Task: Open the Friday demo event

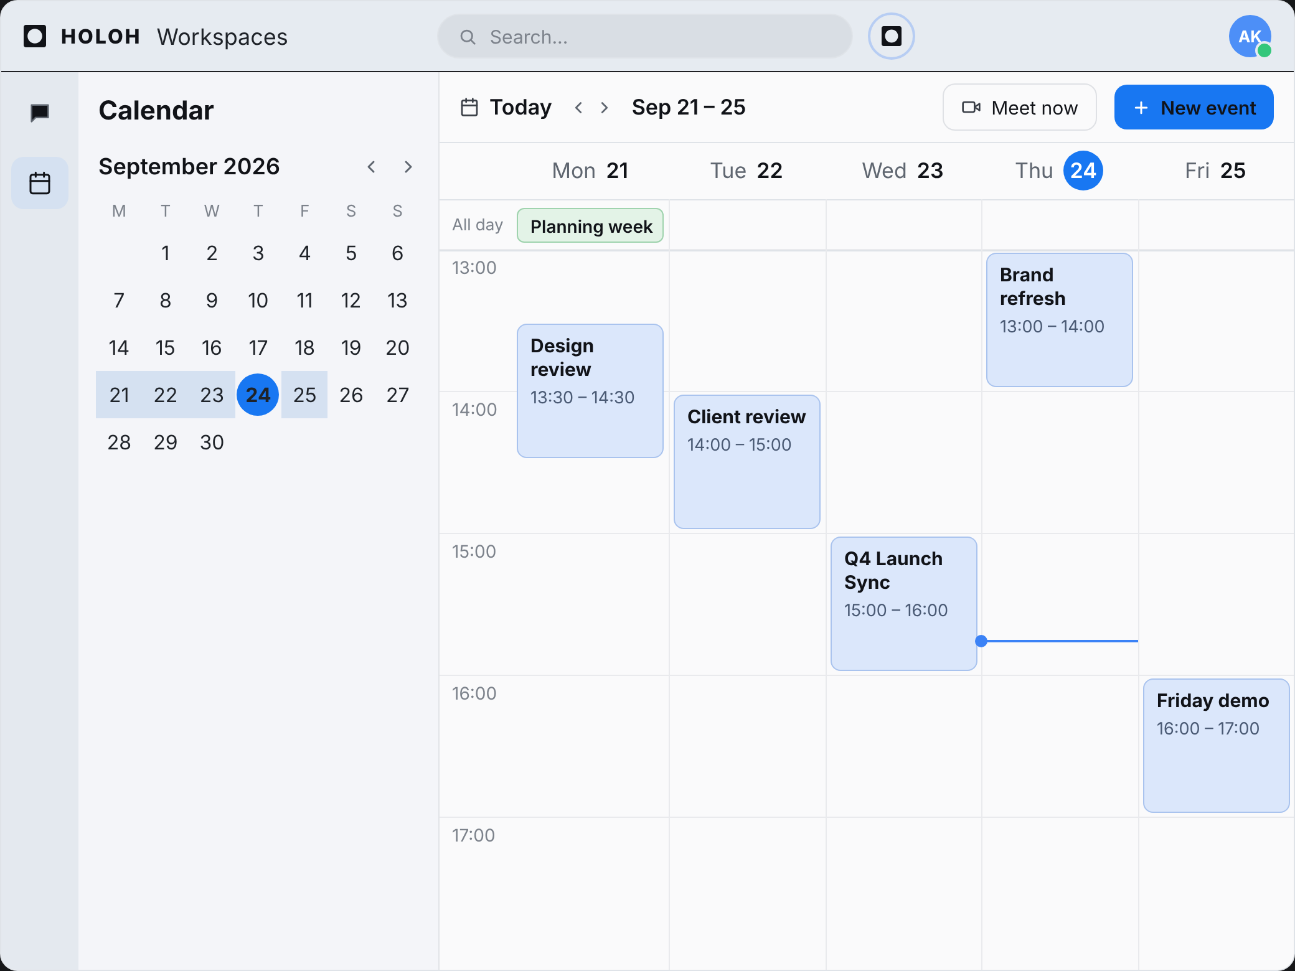Action: (1217, 746)
